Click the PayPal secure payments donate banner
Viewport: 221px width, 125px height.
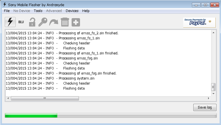coord(199,22)
